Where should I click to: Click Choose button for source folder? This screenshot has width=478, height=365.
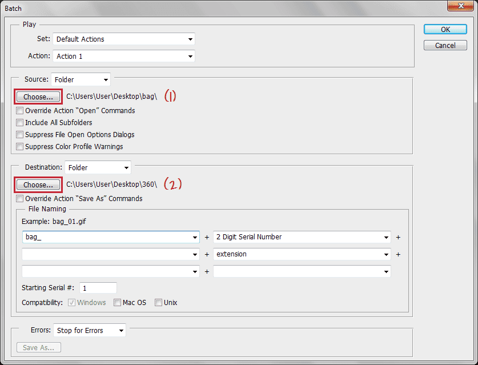[x=38, y=97]
